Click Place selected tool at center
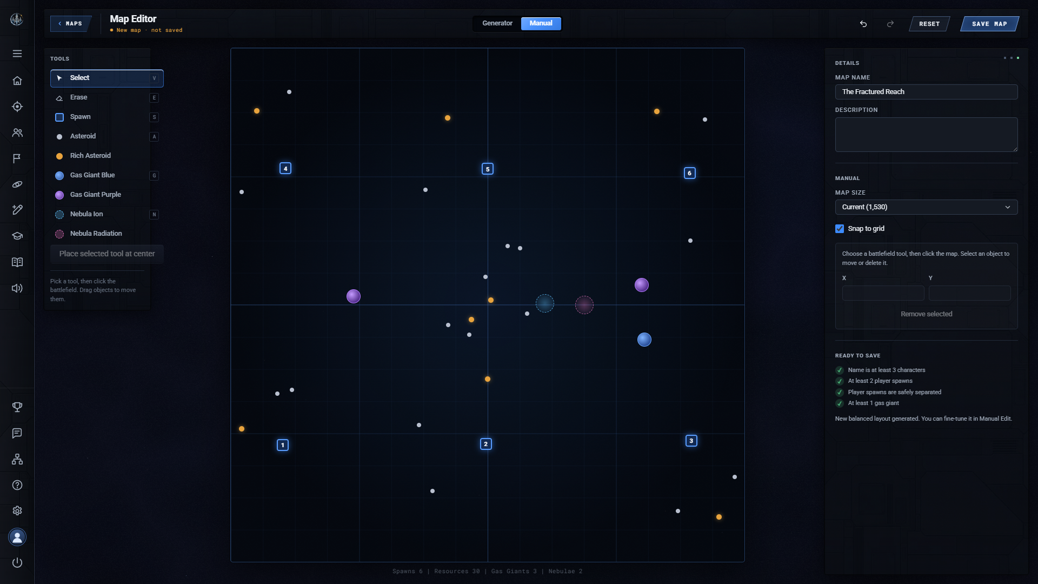The height and width of the screenshot is (584, 1038). coord(107,254)
